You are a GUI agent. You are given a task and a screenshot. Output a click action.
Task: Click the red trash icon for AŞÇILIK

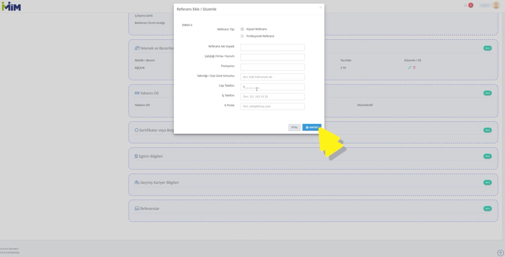coord(414,67)
